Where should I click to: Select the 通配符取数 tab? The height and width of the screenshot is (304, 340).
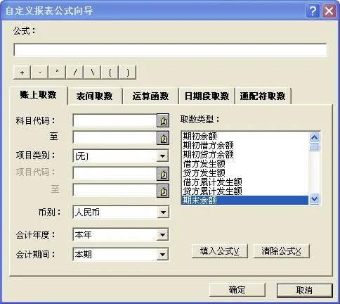pos(263,96)
